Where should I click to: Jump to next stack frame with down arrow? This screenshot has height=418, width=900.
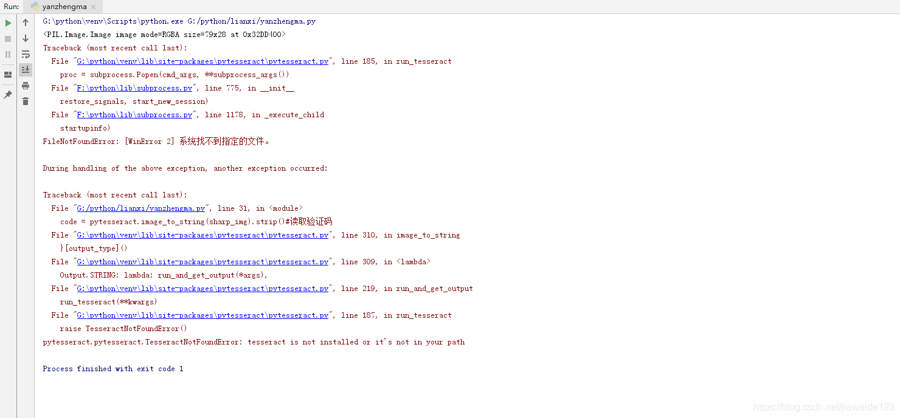[x=26, y=38]
